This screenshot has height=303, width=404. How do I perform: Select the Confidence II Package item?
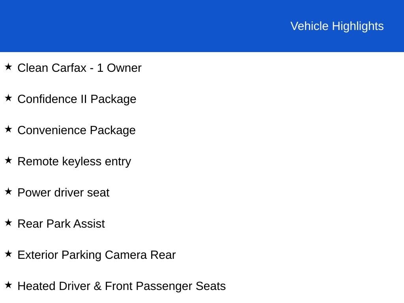[77, 99]
